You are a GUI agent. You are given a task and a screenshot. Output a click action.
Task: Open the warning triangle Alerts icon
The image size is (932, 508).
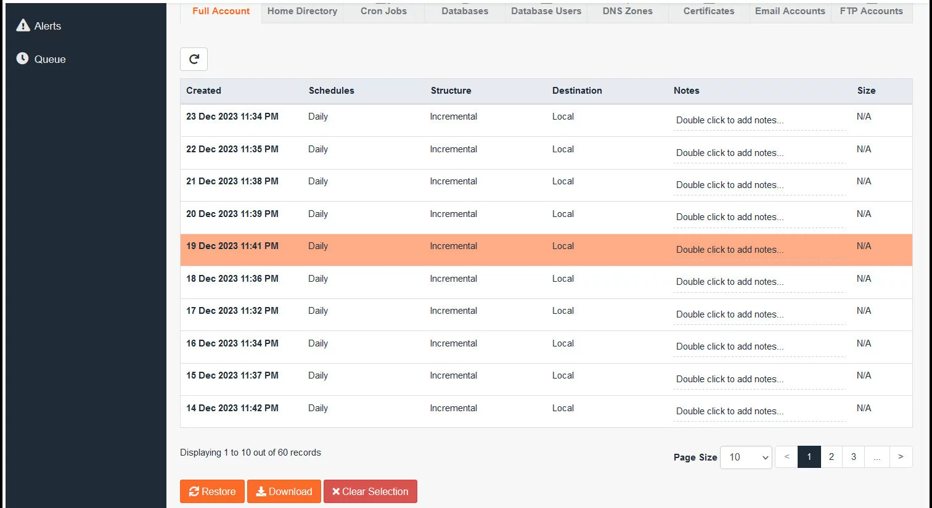tap(23, 25)
